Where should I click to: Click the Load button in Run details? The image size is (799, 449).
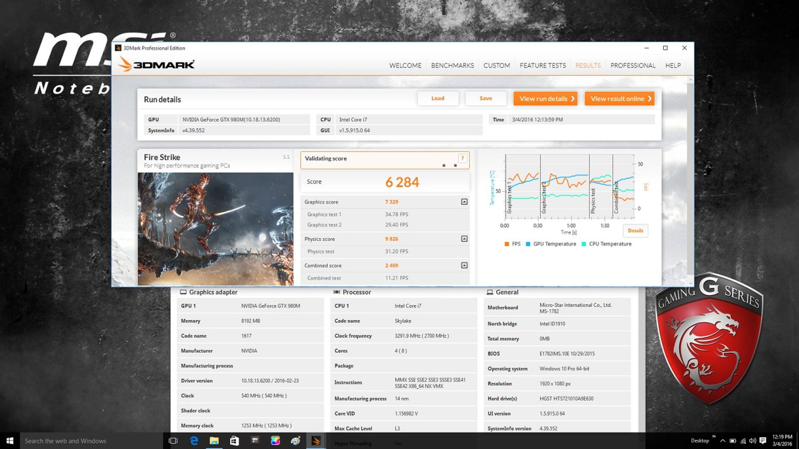[x=438, y=99]
